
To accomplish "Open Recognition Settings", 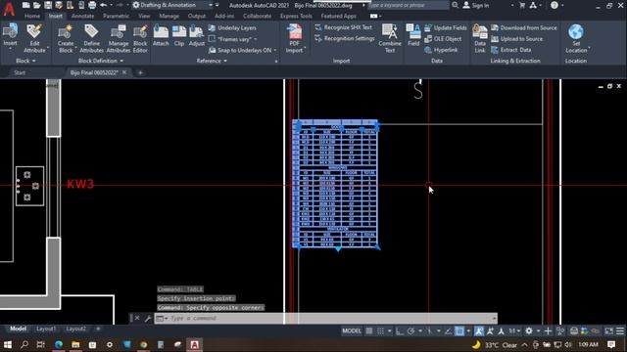I will tap(345, 39).
